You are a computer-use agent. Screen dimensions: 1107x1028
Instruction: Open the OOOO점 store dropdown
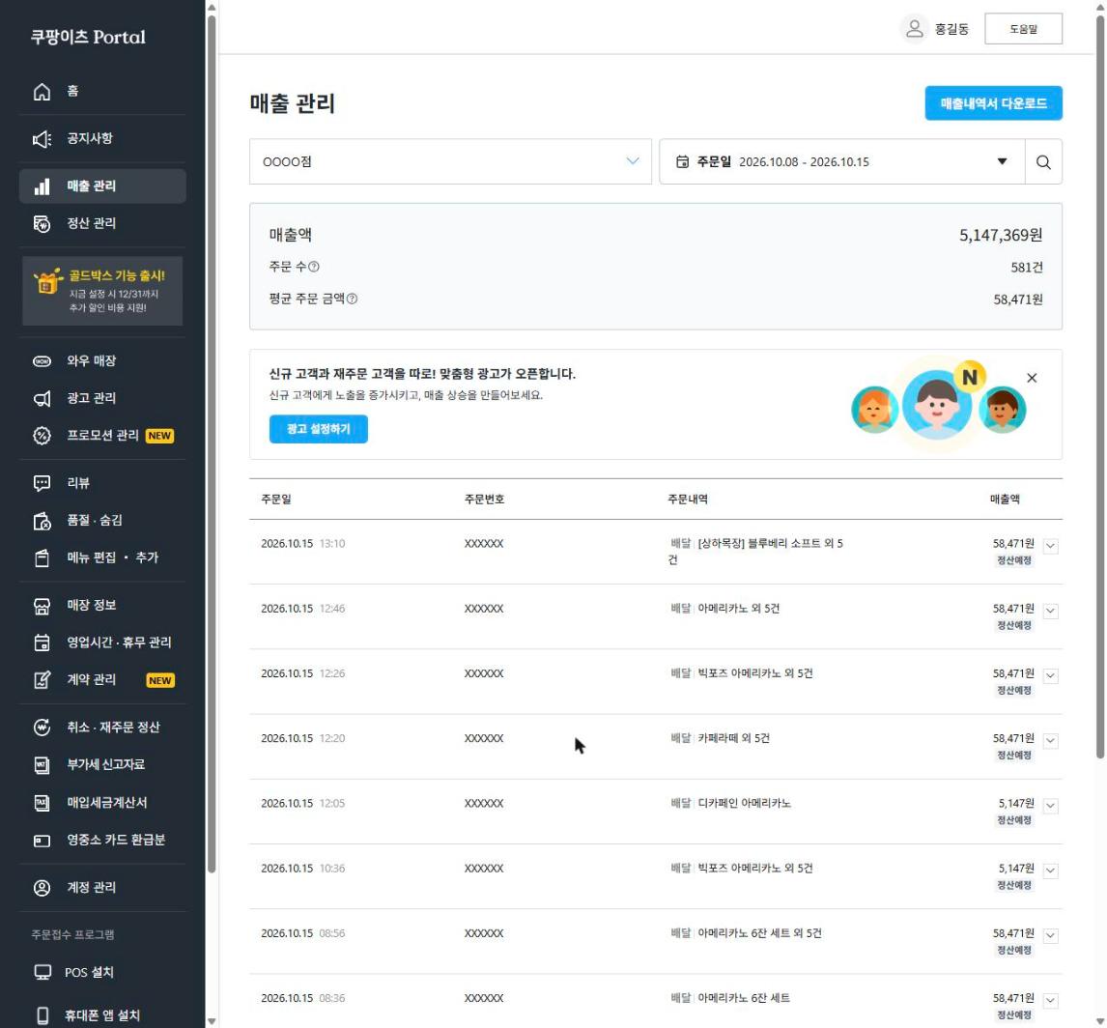(x=450, y=161)
